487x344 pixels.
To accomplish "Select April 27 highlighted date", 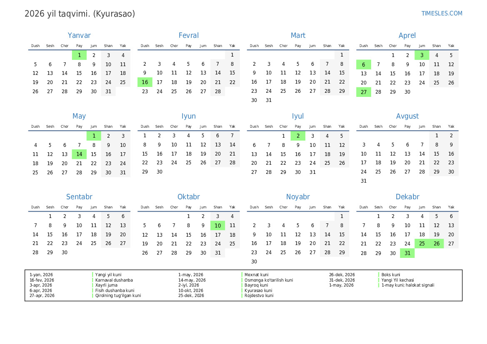I will [364, 92].
